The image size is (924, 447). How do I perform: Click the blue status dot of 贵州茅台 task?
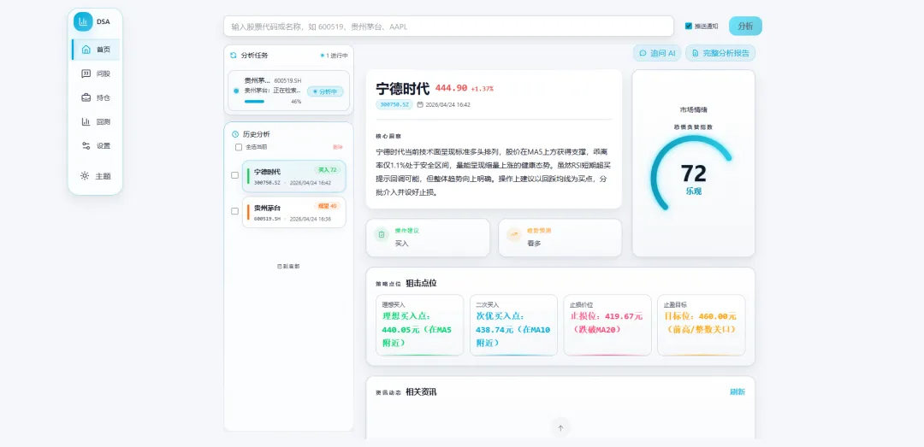[236, 91]
